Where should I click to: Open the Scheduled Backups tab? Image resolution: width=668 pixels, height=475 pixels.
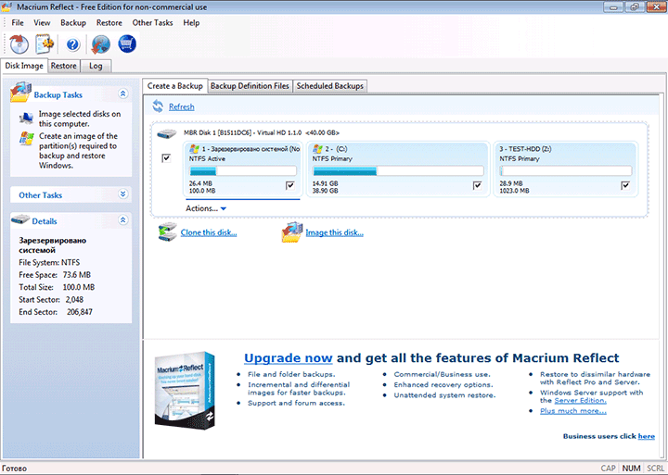[330, 86]
